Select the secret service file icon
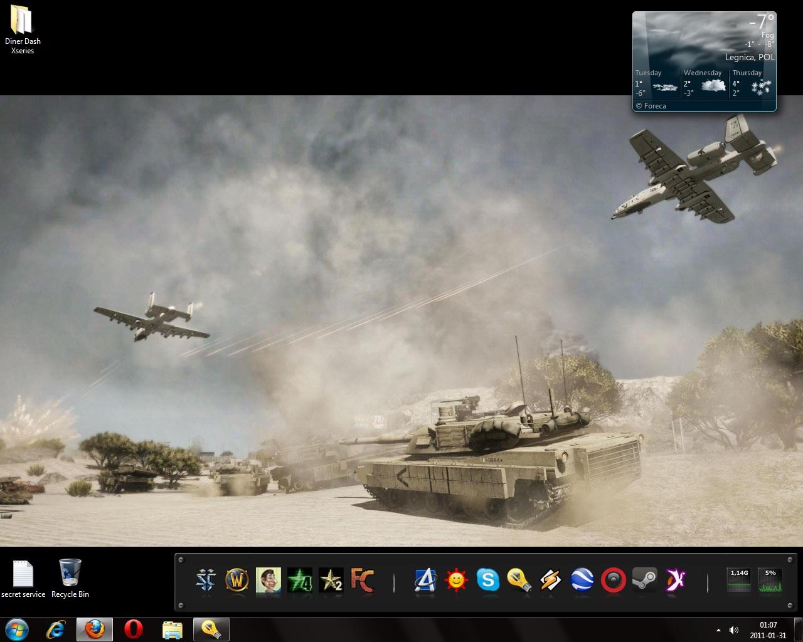Screen dimensions: 803x642 [23, 579]
